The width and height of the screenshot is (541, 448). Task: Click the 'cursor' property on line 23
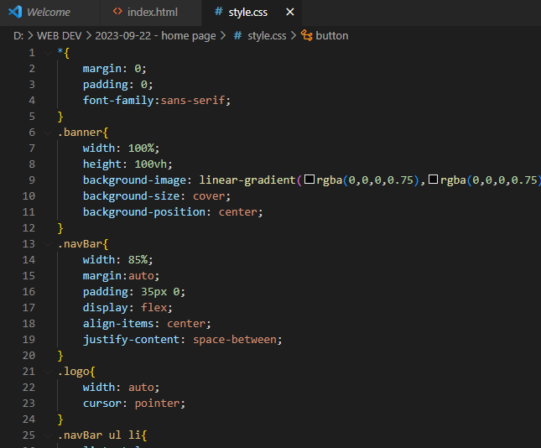(x=102, y=404)
